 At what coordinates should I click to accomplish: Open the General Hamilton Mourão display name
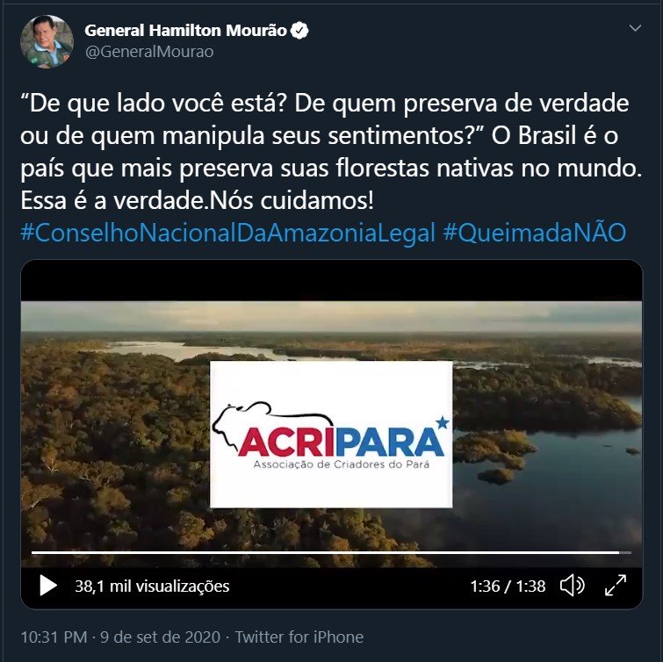(185, 31)
